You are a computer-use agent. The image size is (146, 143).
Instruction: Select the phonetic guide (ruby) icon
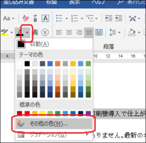(35, 18)
